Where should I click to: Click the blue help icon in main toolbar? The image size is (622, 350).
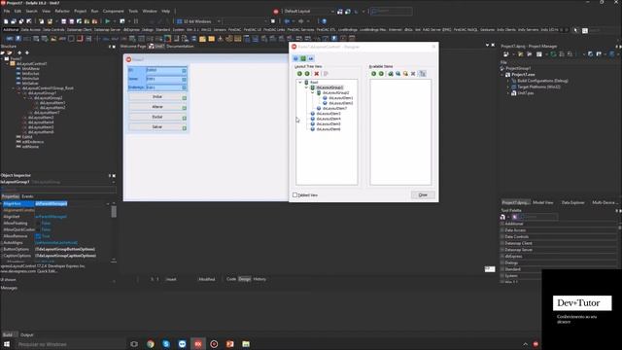click(x=324, y=21)
